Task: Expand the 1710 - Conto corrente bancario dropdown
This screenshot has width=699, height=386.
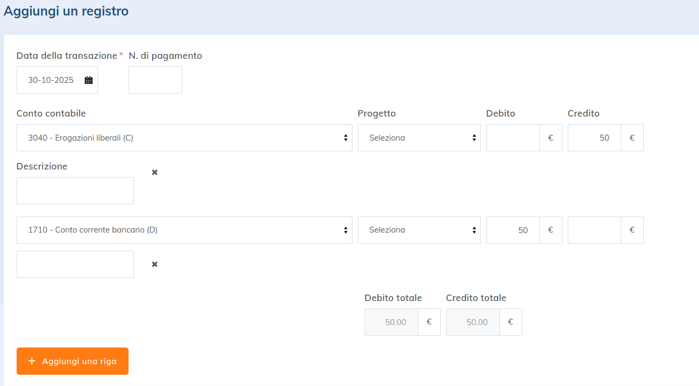Action: point(184,230)
